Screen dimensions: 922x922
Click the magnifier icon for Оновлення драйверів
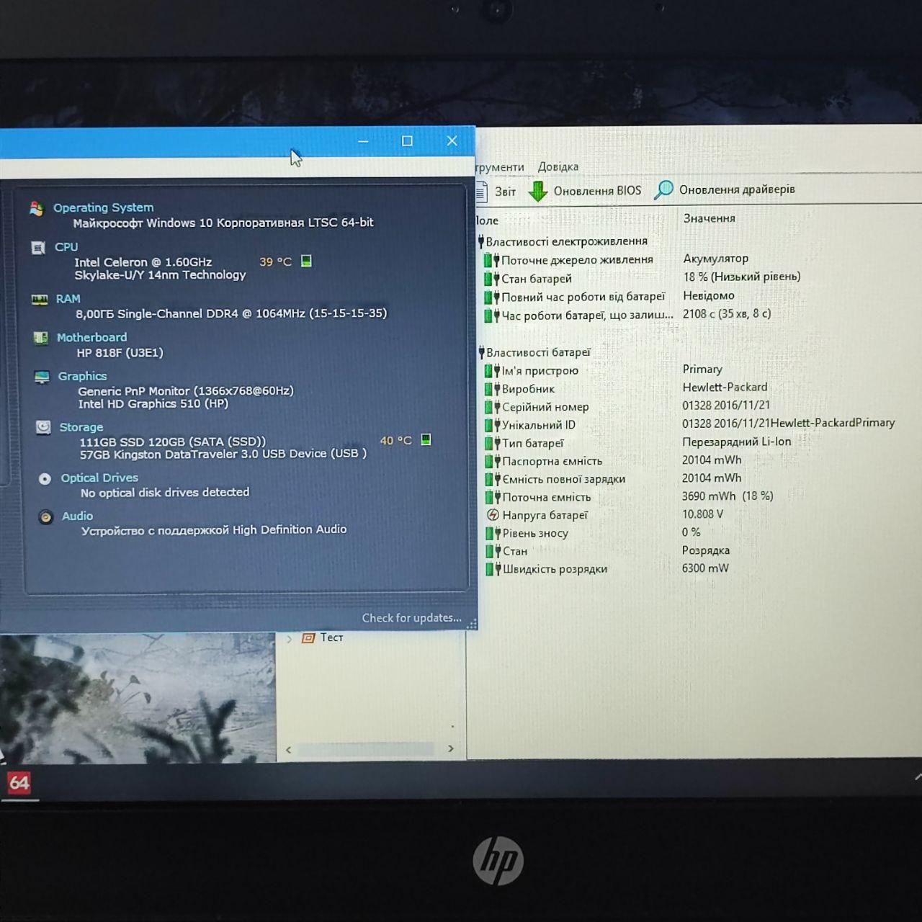point(663,189)
